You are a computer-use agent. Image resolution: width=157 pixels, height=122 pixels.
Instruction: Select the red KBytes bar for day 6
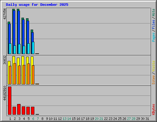click(33, 111)
